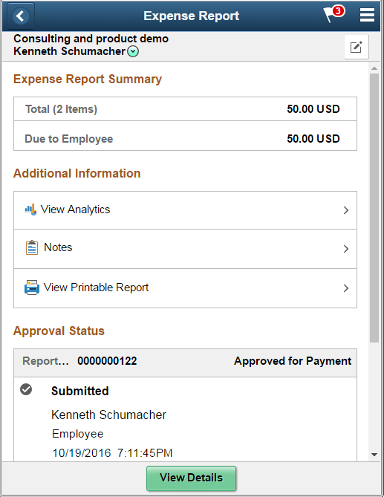Click Consulting and product demo title
Screen dimensions: 384x497
[x=91, y=39]
